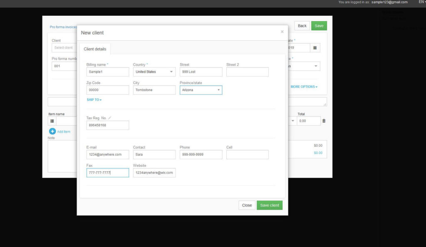Select the Client details tab
This screenshot has width=426, height=247.
[95, 49]
